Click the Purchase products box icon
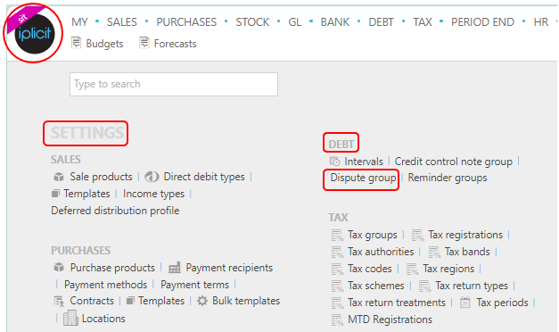Viewport: 559px width, 332px height. pos(59,268)
